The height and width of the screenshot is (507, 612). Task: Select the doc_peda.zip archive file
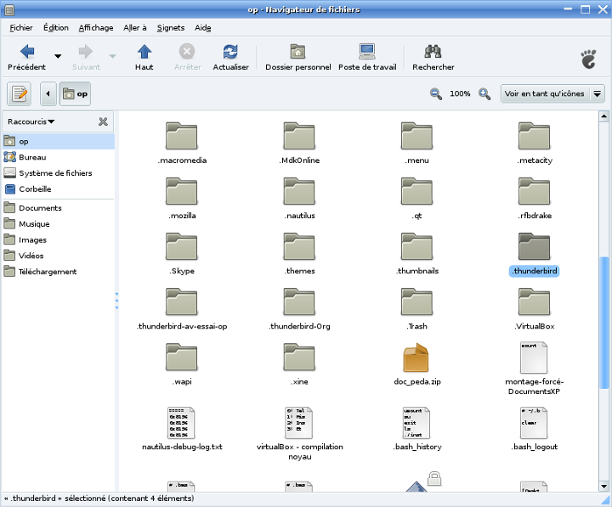coord(416,358)
